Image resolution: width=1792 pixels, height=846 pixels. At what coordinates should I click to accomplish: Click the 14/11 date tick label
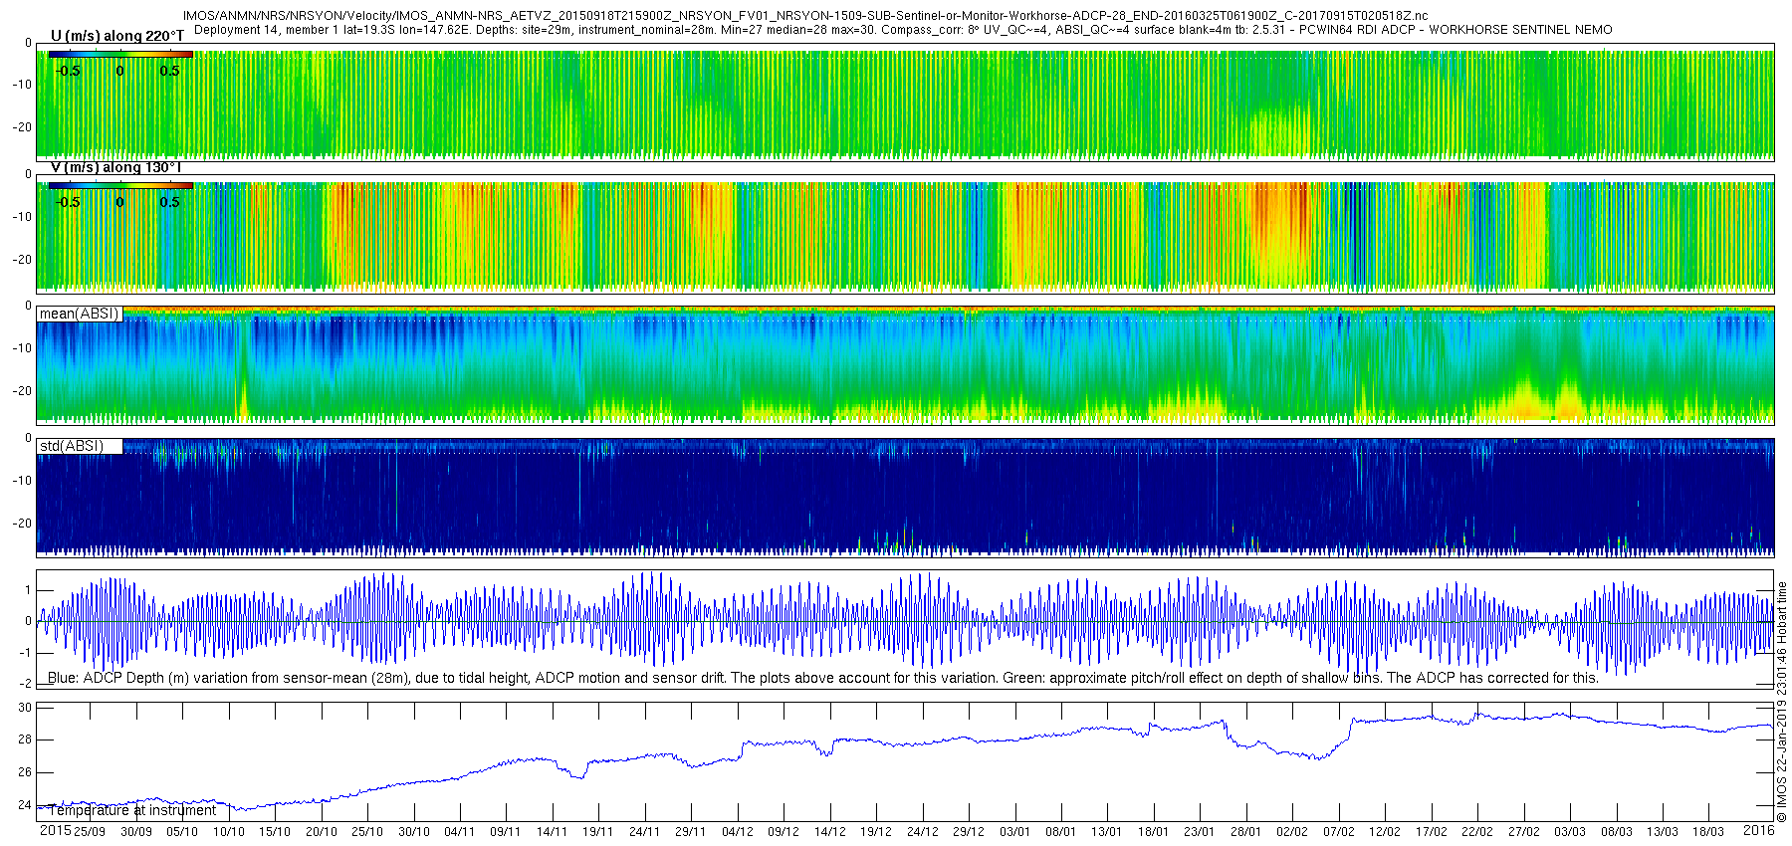tap(552, 832)
